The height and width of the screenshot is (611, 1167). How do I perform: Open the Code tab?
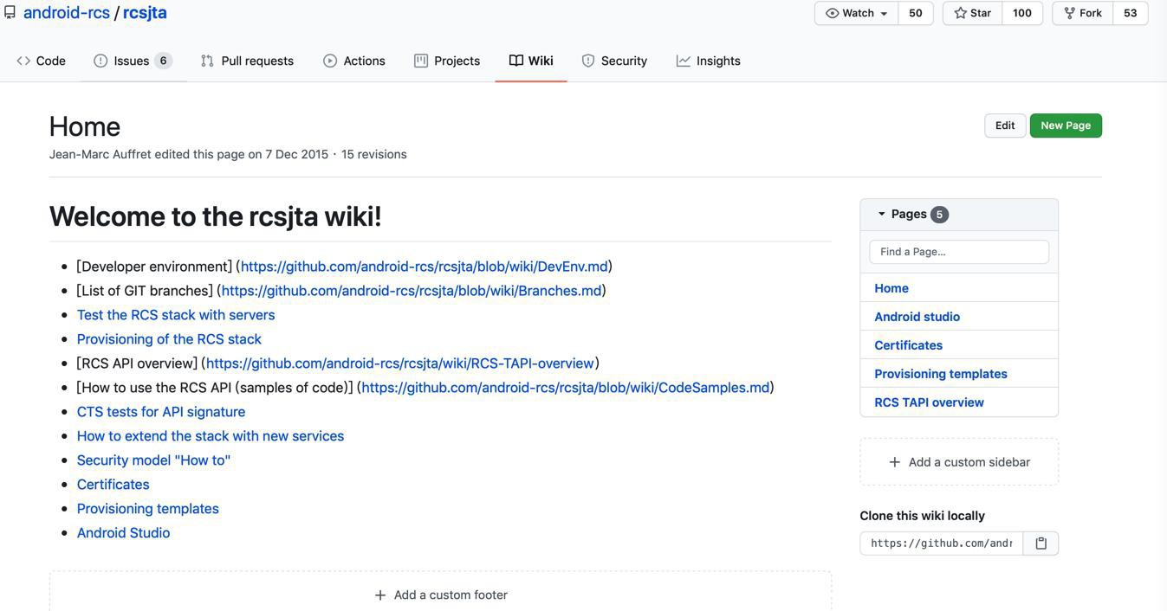click(41, 61)
